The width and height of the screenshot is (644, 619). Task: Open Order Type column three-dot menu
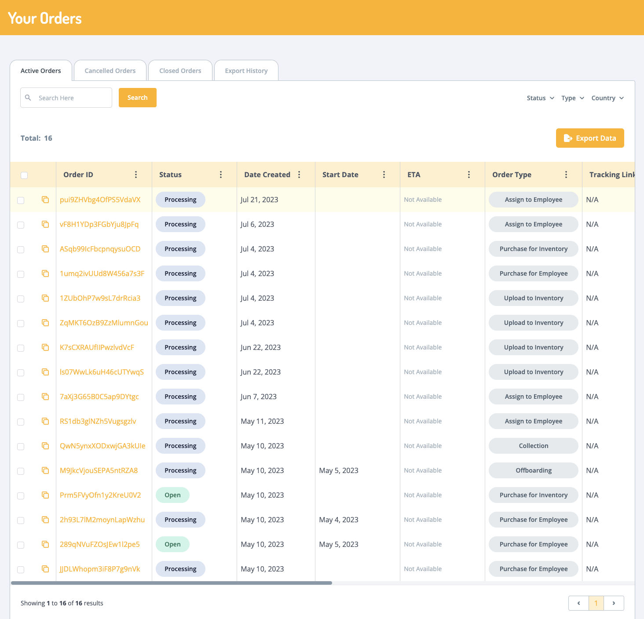(x=566, y=175)
